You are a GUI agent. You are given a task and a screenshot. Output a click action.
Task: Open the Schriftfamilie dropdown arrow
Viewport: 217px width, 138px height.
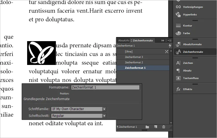[x=104, y=109]
